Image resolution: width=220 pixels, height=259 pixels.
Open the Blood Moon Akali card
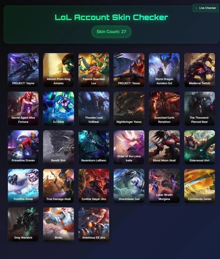point(164,147)
